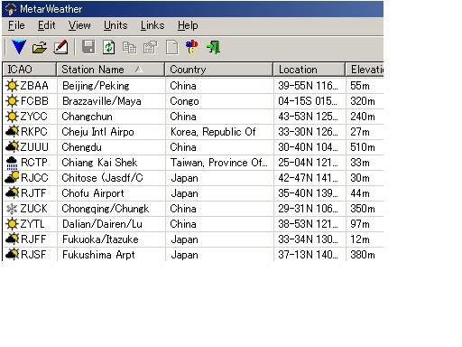This screenshot has height=347, width=462.
Task: Click the blue triangle toolbar icon
Action: click(19, 47)
